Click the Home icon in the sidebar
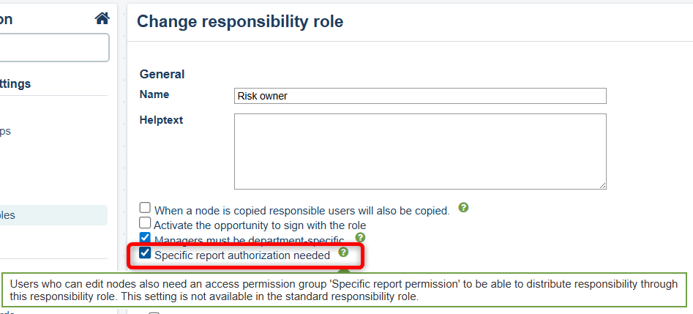This screenshot has height=314, width=693. (x=102, y=19)
